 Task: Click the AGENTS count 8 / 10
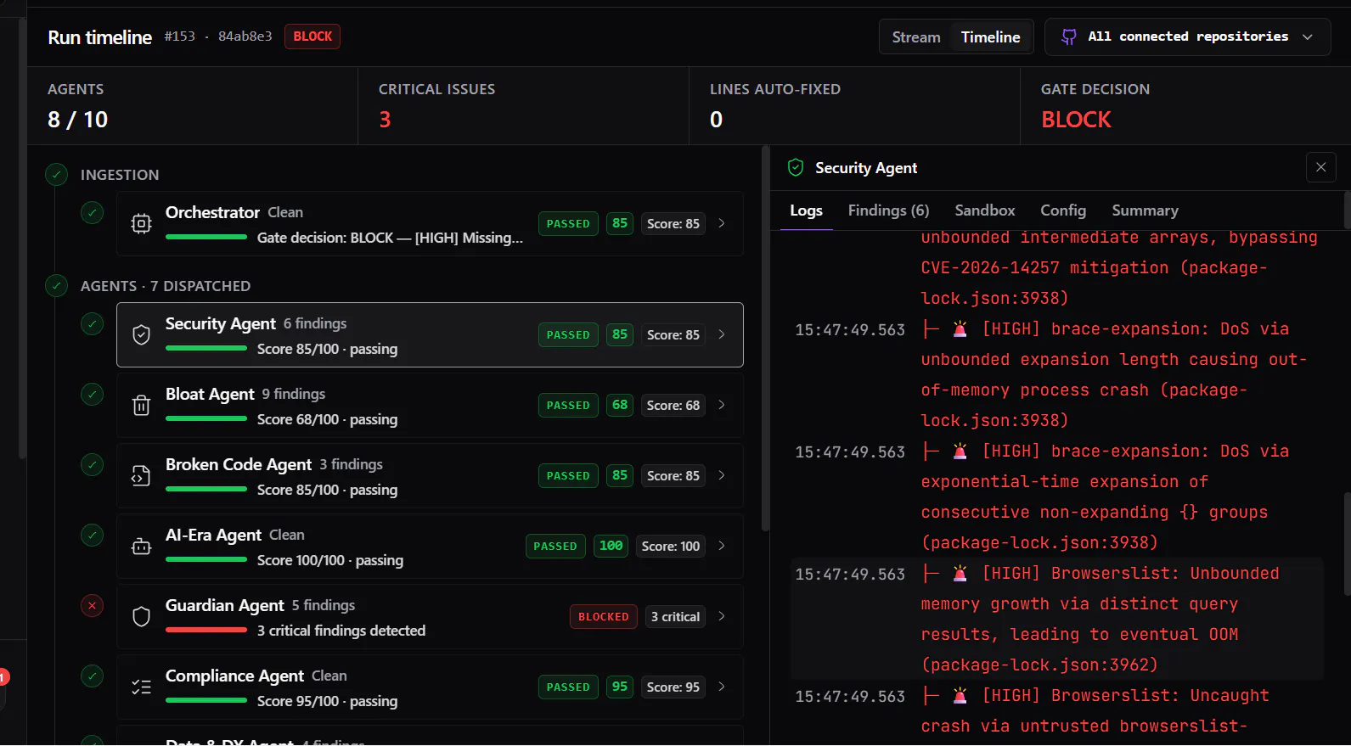(x=78, y=120)
